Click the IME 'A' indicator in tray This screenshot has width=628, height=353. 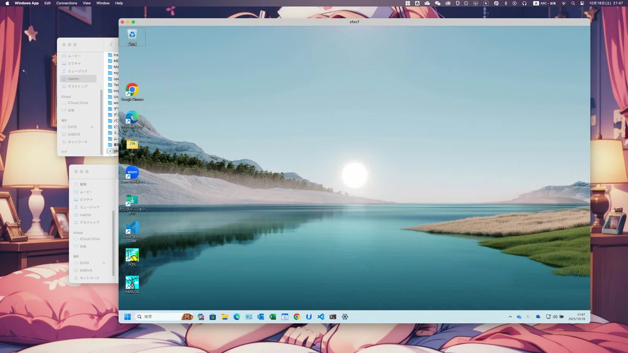coord(528,317)
